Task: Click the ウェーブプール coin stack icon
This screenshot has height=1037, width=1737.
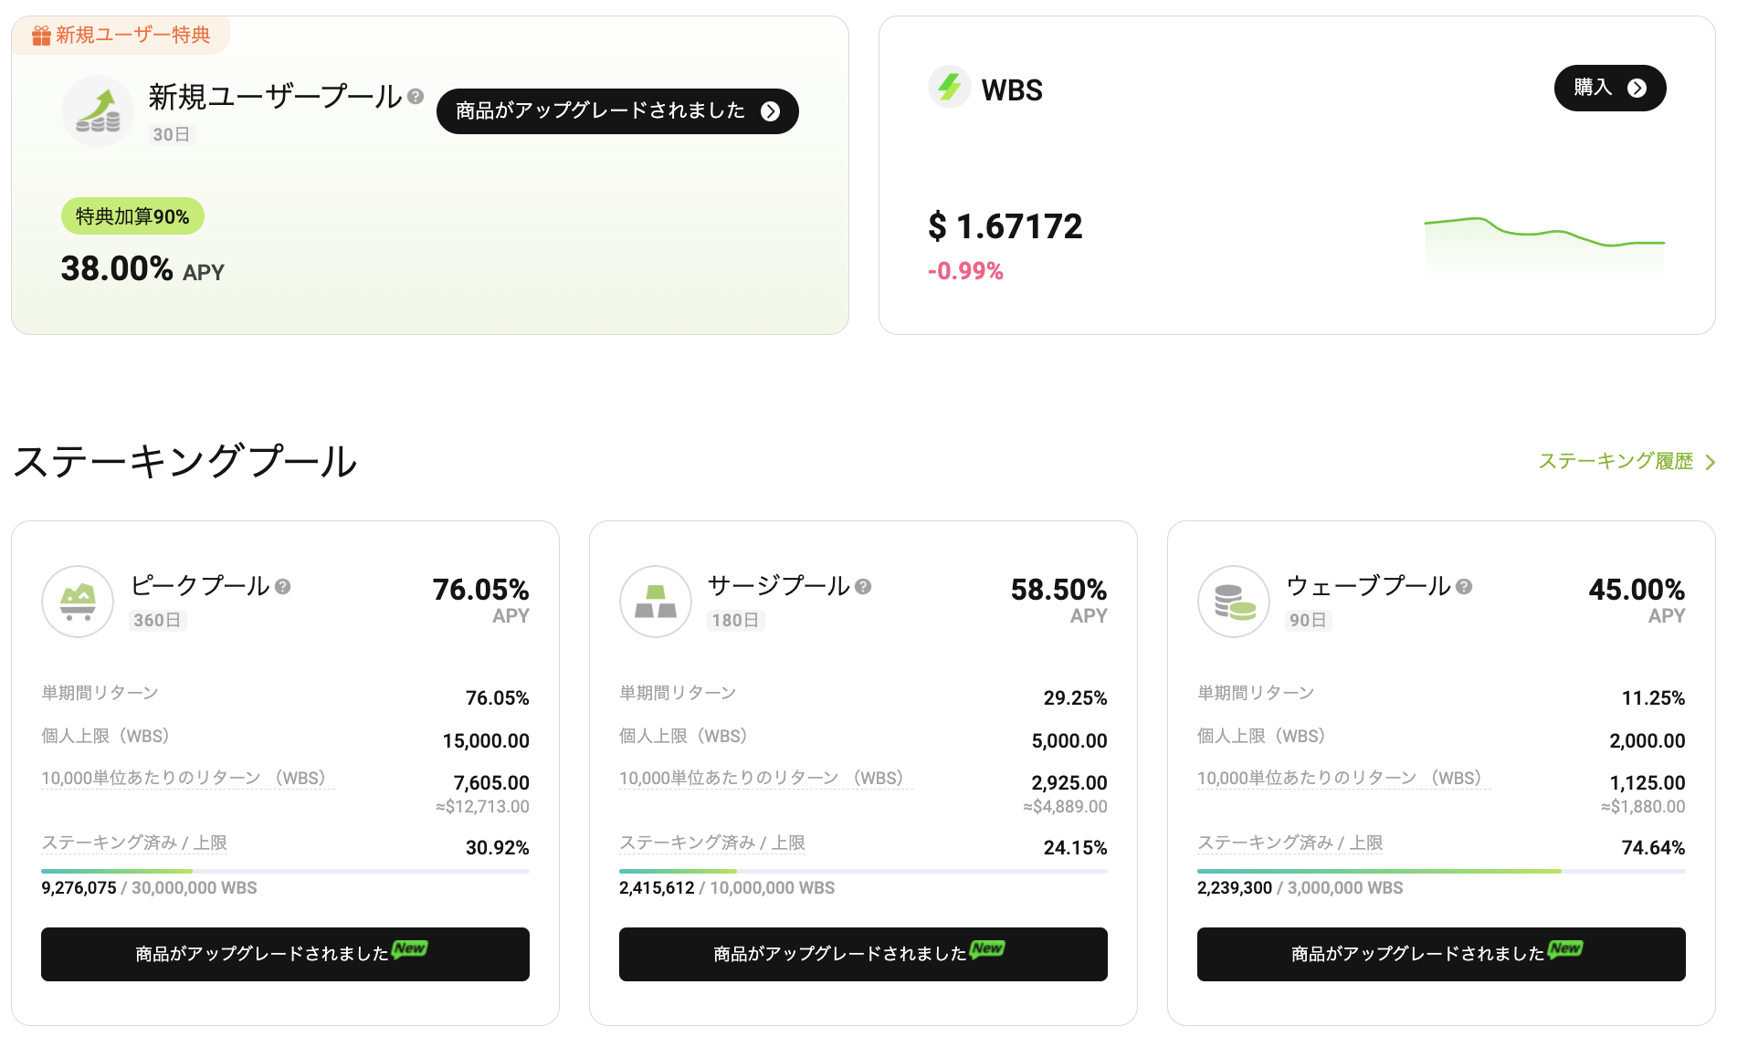Action: (x=1234, y=602)
